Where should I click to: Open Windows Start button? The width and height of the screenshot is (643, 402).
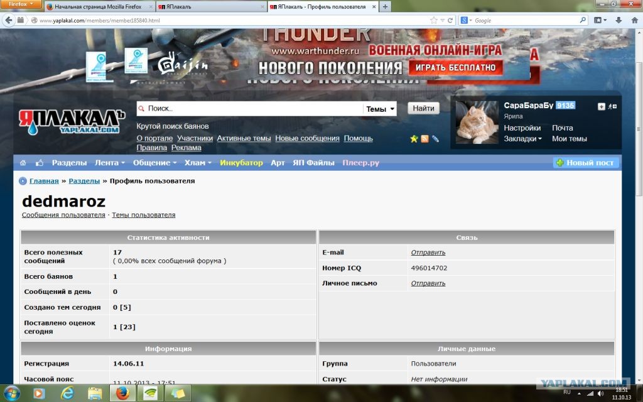tap(12, 393)
